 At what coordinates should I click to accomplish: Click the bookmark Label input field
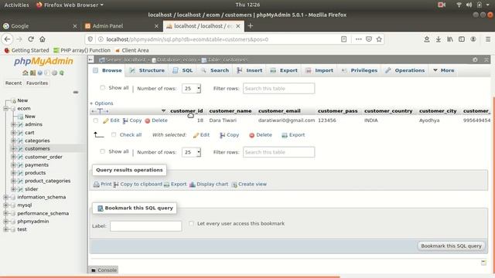[x=146, y=226]
